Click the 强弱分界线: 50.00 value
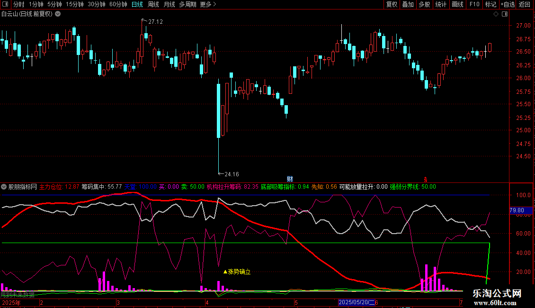Viewport: 535px width, 308px height. (x=413, y=187)
